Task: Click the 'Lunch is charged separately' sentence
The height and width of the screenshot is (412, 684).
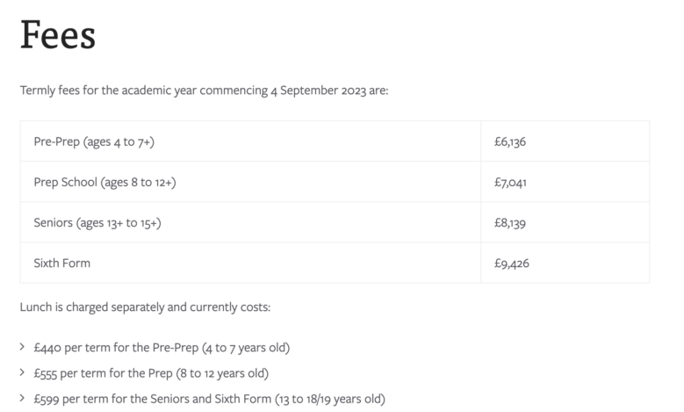Action: [145, 307]
